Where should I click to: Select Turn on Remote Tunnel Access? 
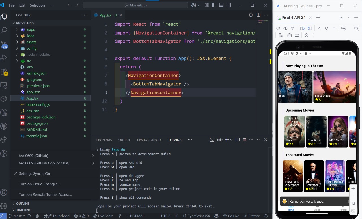coord(45,194)
